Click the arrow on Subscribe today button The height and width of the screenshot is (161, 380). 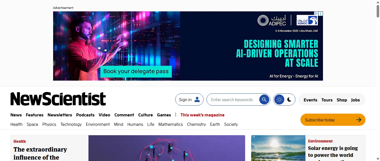click(359, 120)
